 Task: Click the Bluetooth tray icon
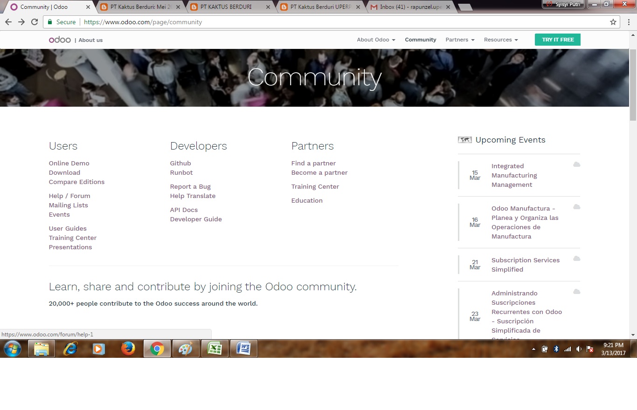(556, 349)
